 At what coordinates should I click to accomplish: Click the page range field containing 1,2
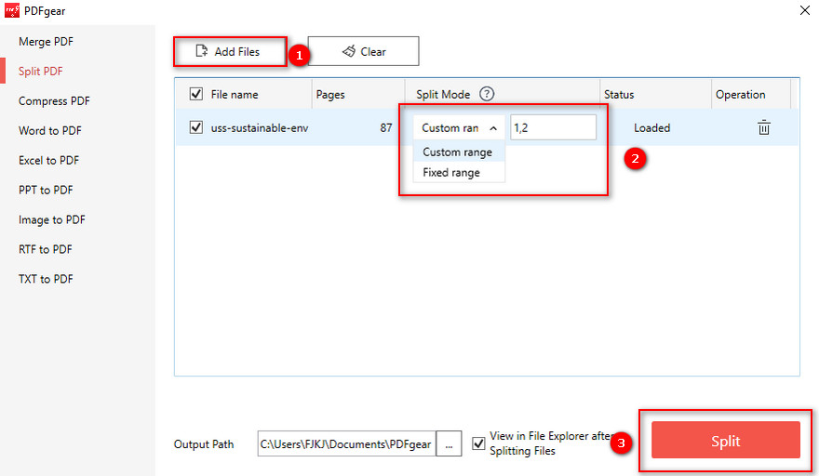pyautogui.click(x=553, y=127)
